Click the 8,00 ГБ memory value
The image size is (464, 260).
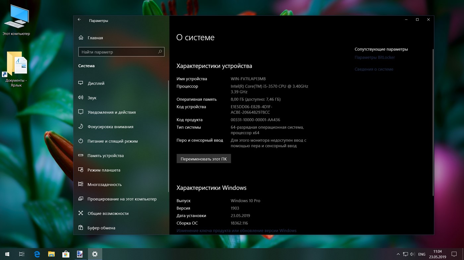pos(256,99)
